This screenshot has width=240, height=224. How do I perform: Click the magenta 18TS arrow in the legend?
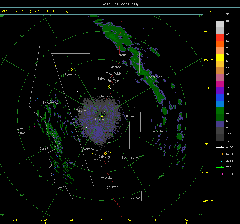coord(220,174)
